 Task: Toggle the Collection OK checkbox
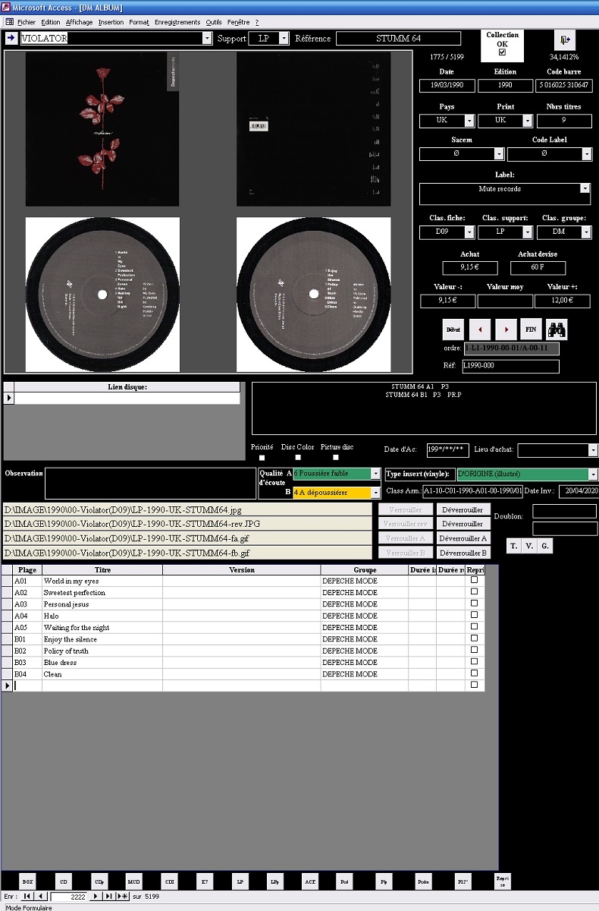pyautogui.click(x=502, y=52)
